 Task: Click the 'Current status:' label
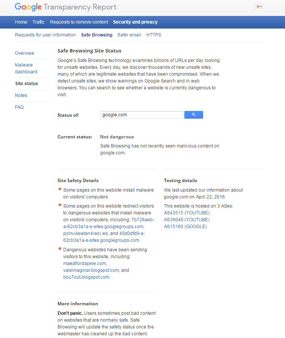click(x=75, y=137)
